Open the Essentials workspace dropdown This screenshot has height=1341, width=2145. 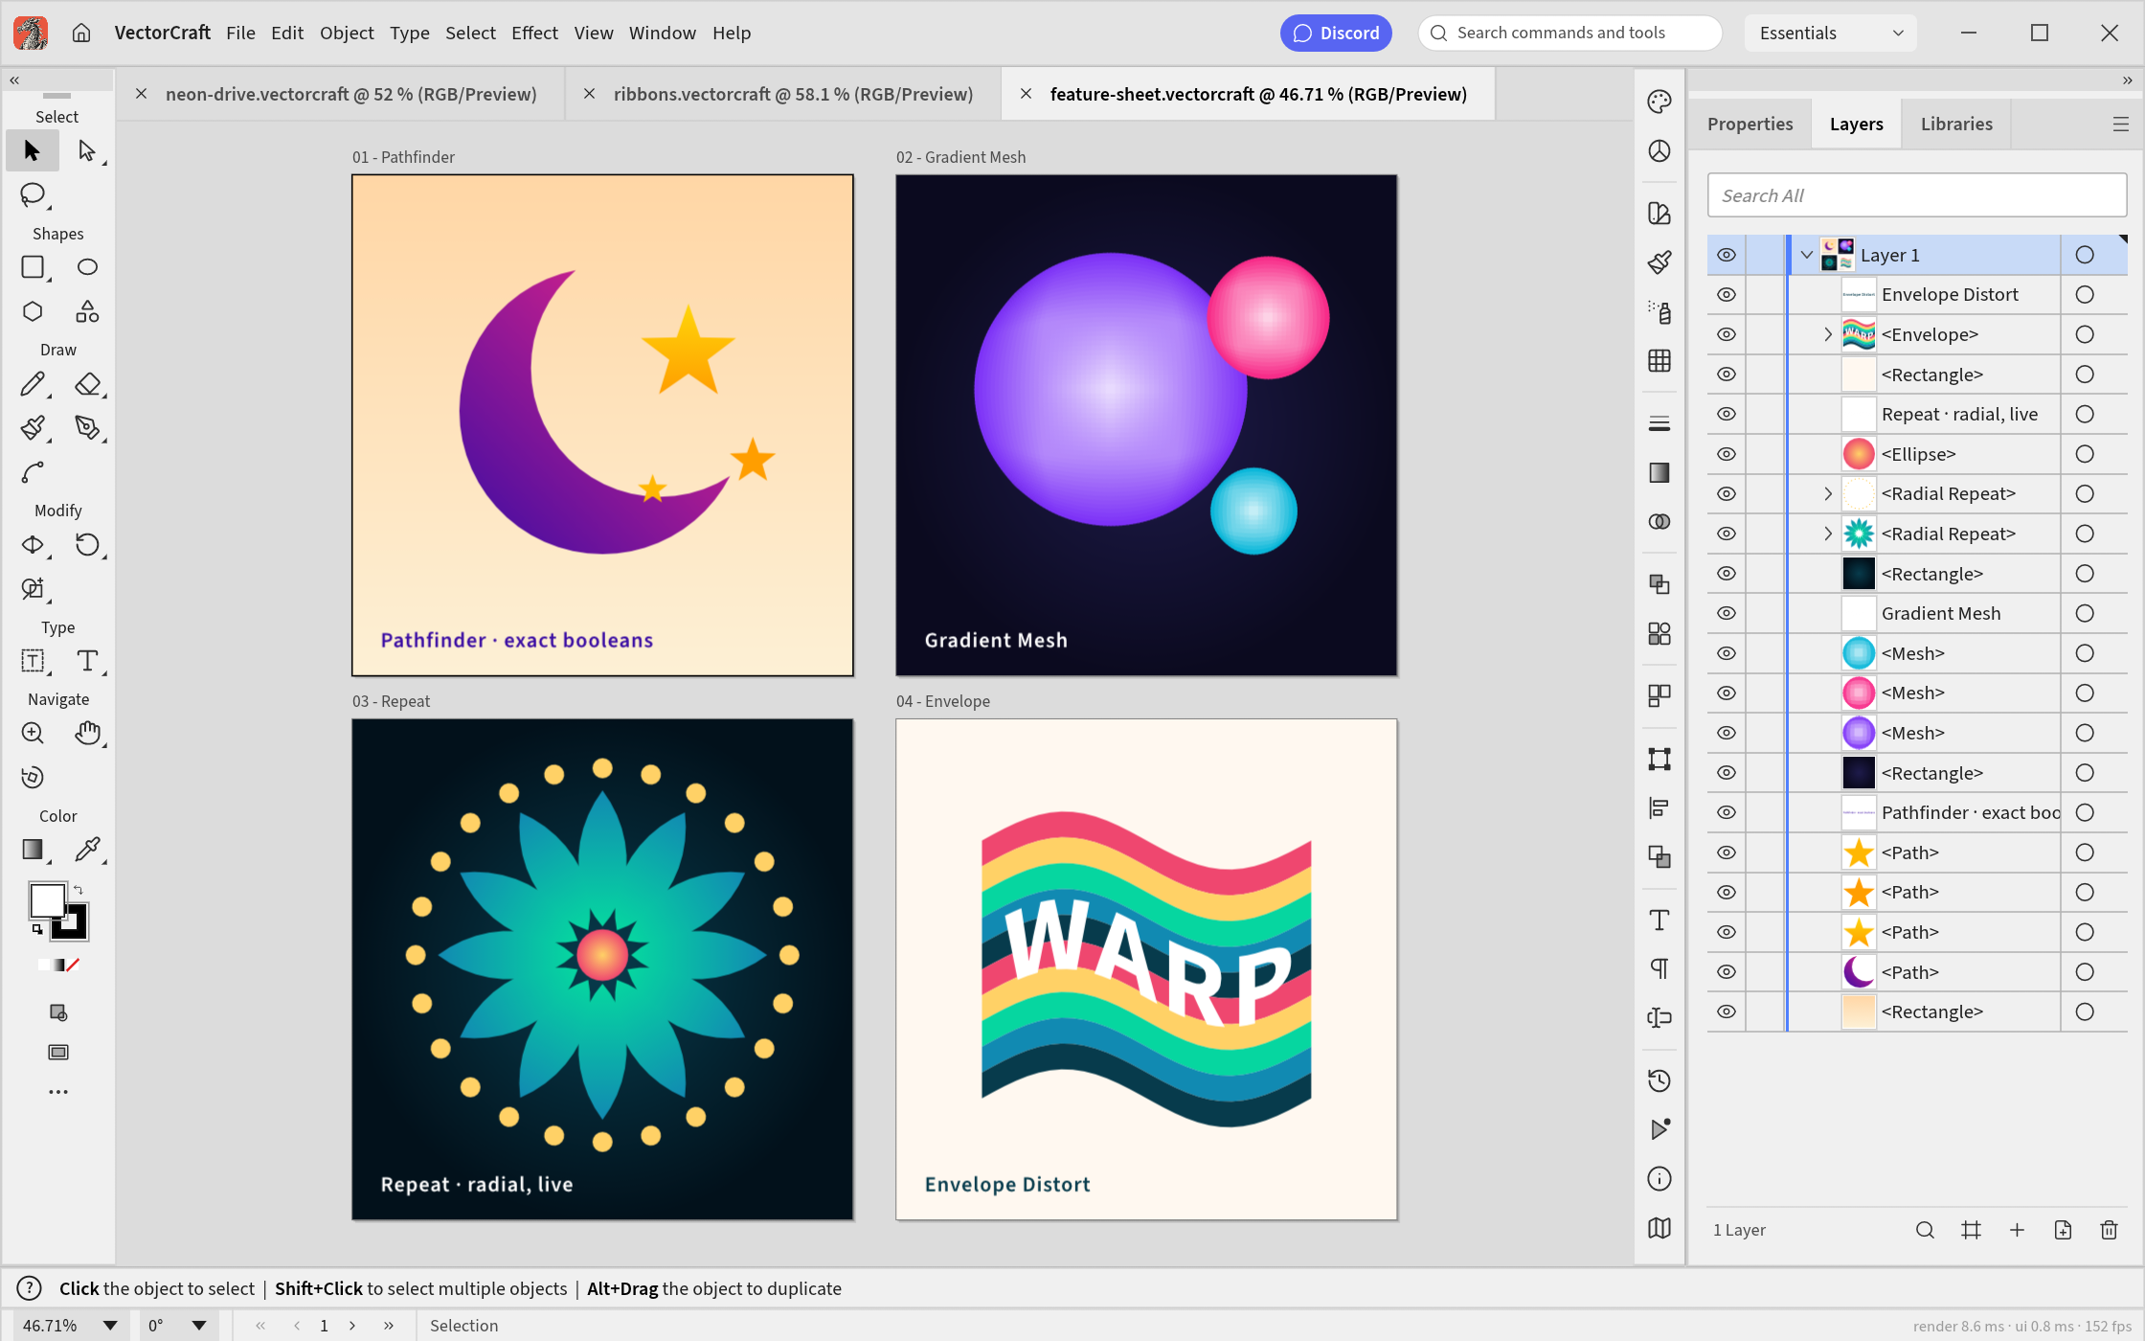(x=1830, y=33)
